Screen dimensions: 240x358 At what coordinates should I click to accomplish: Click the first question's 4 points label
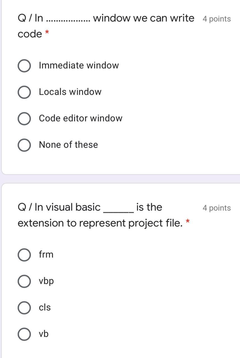(x=216, y=19)
